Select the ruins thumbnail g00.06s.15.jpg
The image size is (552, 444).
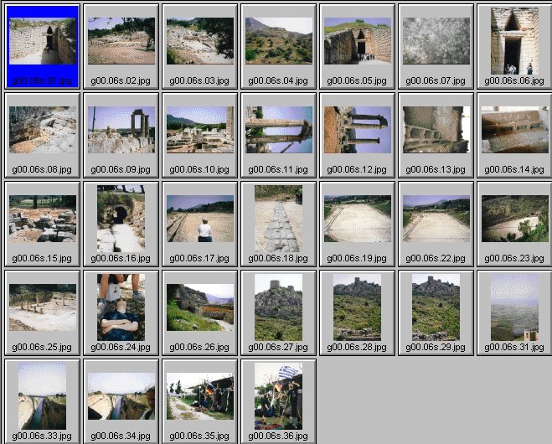[x=42, y=219]
